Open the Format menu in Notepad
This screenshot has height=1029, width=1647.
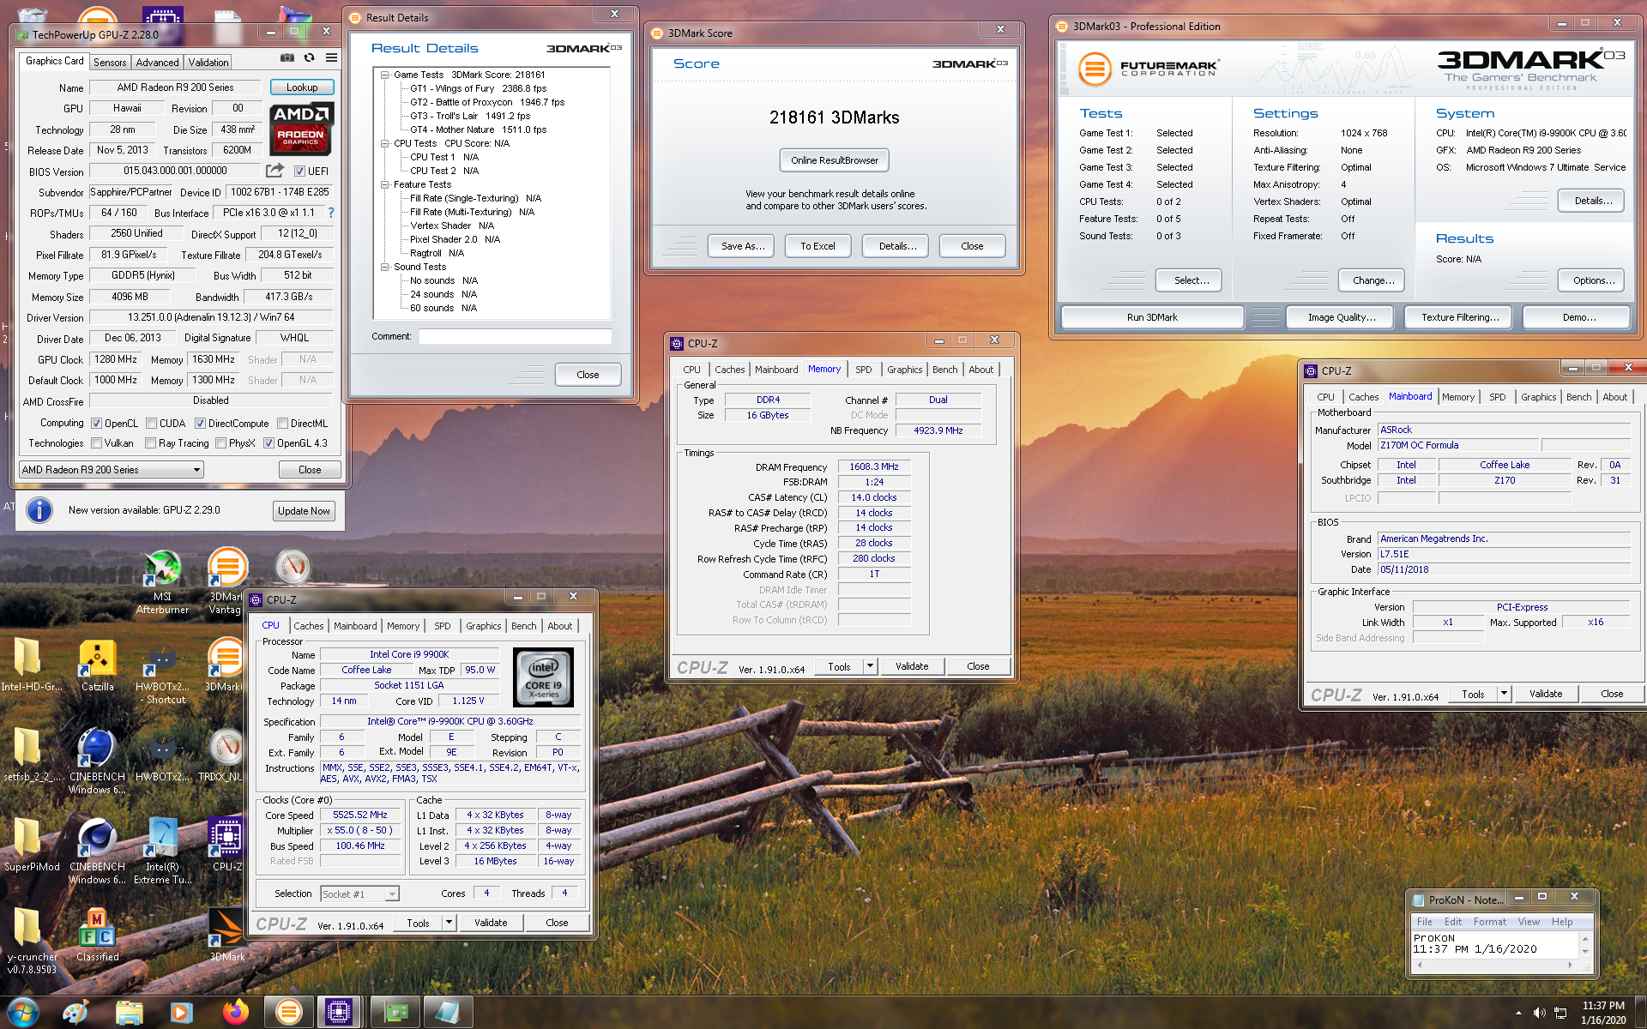tap(1489, 922)
